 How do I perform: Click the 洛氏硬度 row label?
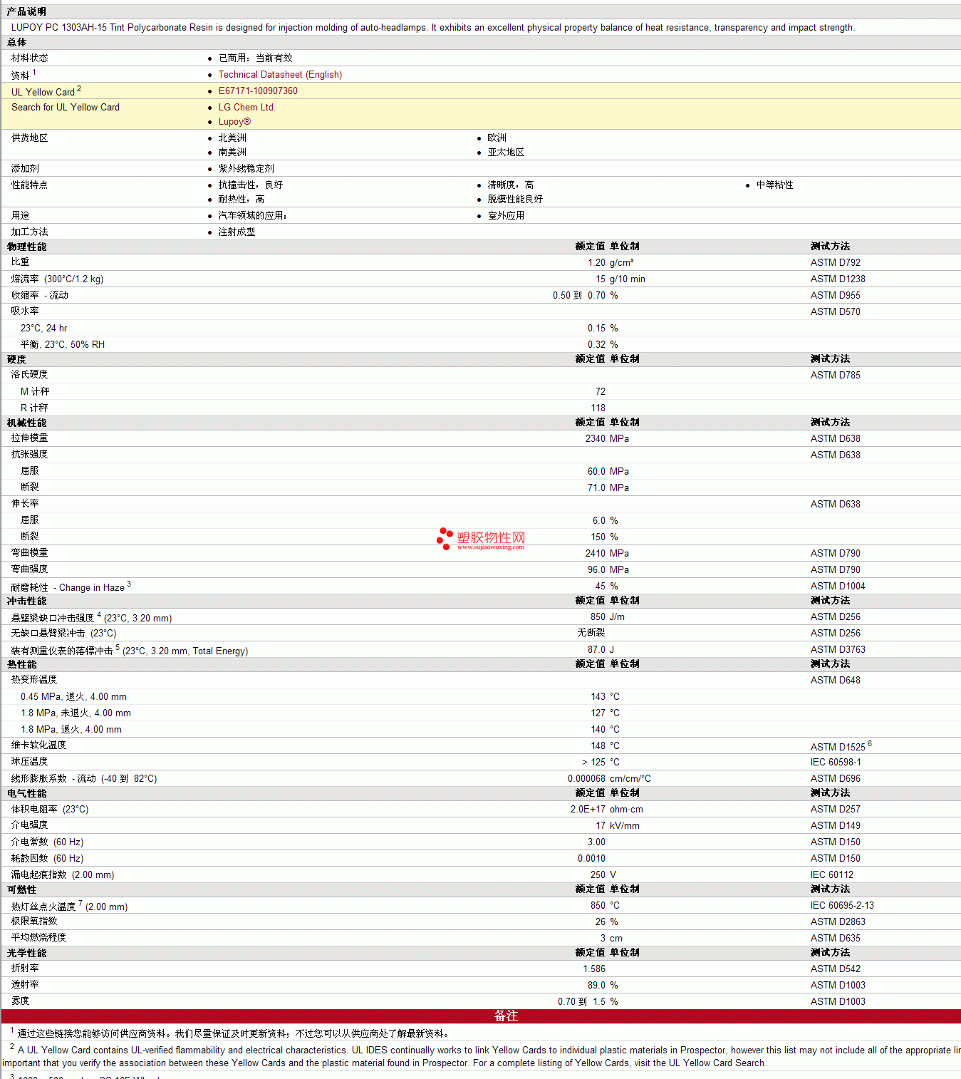(29, 374)
